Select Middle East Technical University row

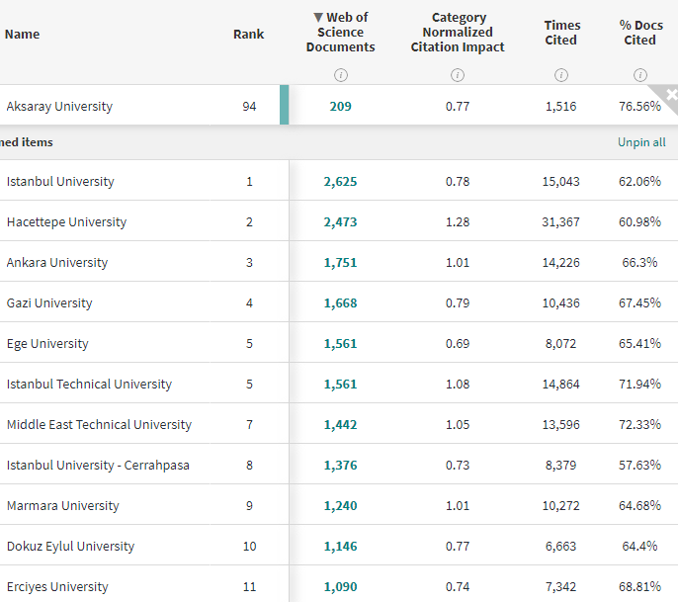point(99,425)
